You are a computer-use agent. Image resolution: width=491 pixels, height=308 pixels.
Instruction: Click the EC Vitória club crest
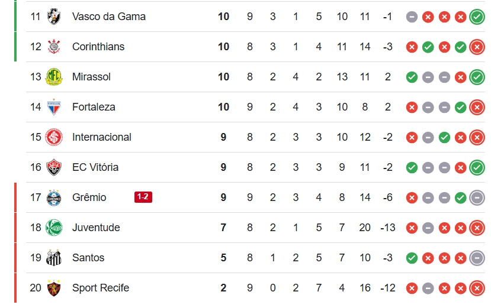[x=54, y=167]
